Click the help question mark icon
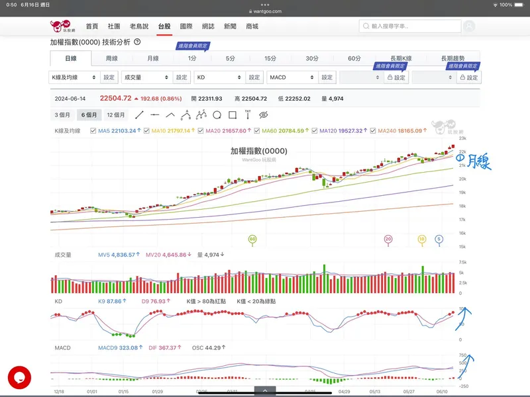The image size is (530, 397). pos(137,42)
